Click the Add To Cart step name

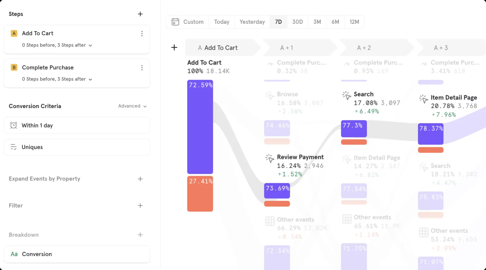tap(38, 33)
